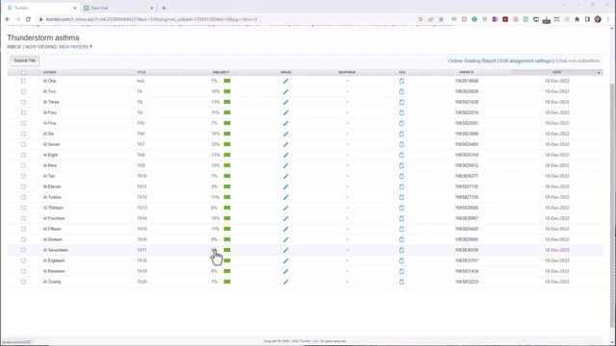Tick checkbox for AI Eighteen
Viewport: 616px width, 346px height.
point(23,260)
